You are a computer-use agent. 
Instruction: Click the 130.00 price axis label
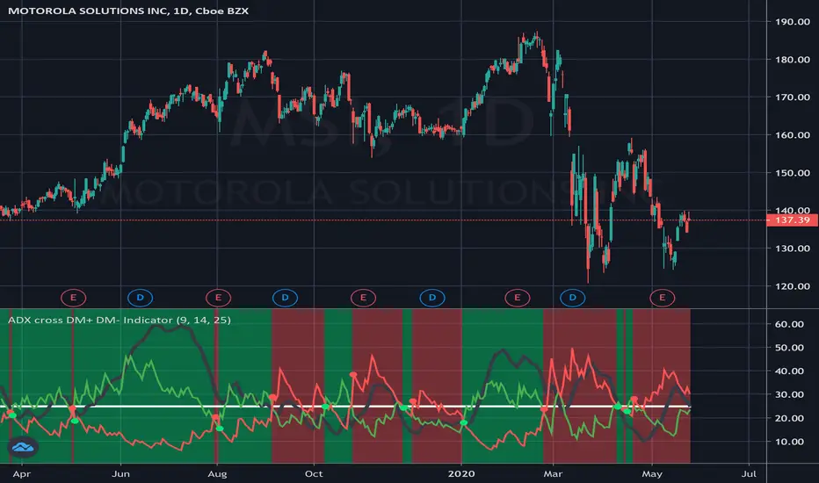[x=793, y=249]
